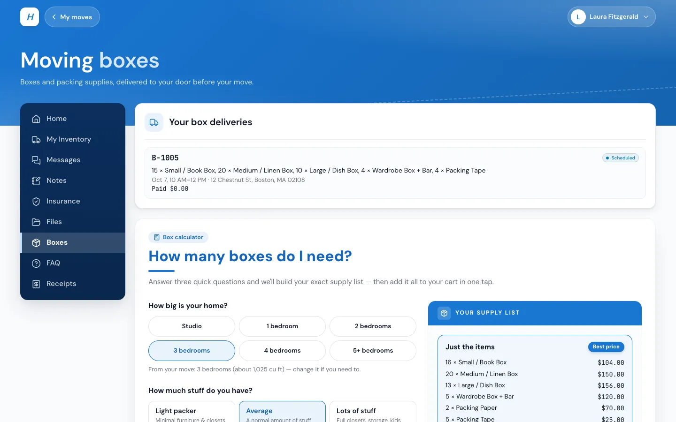The width and height of the screenshot is (676, 422).
Task: Click the Insurance shield icon
Action: (36, 201)
